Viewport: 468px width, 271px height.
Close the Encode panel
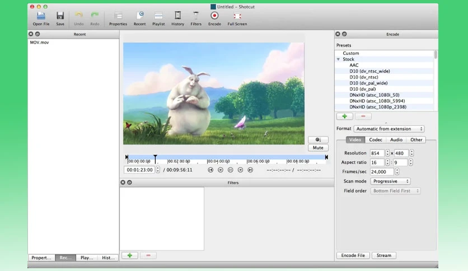[338, 34]
